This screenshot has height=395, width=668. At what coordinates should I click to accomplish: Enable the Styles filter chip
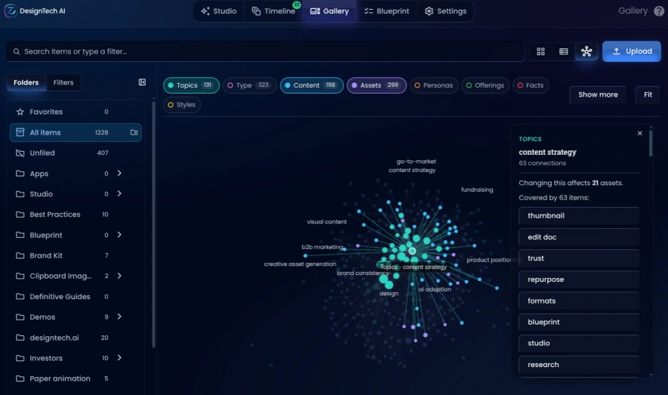(182, 105)
